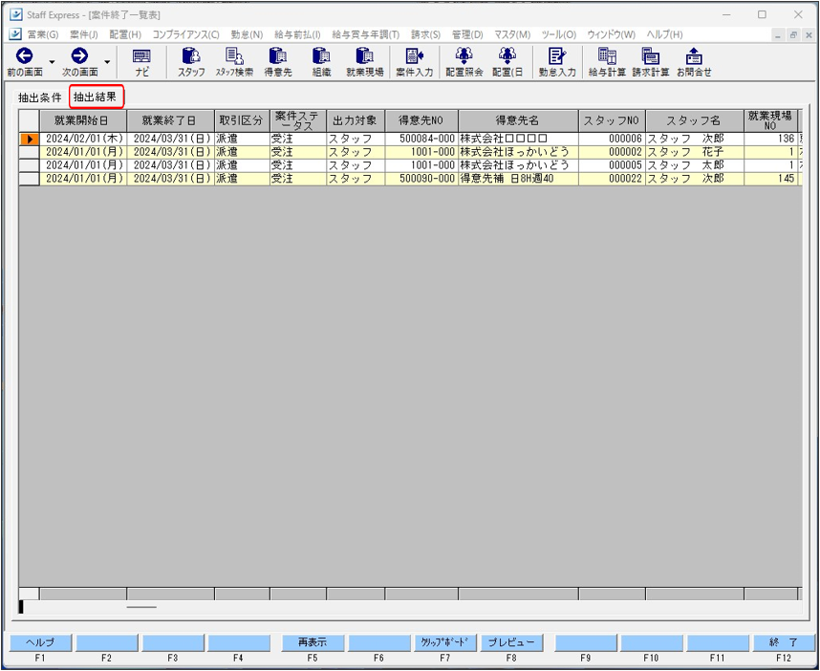Image resolution: width=820 pixels, height=671 pixels.
Task: Click the 案件ステータス column header
Action: pos(298,120)
